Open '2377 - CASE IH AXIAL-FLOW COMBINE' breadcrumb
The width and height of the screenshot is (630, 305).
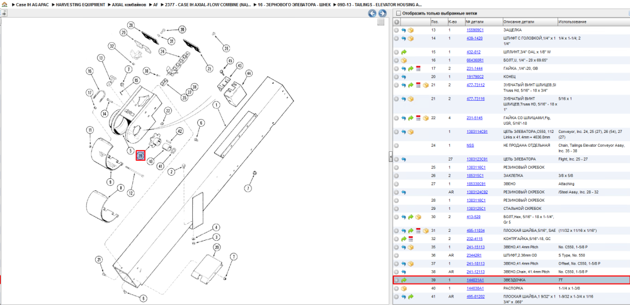(208, 4)
